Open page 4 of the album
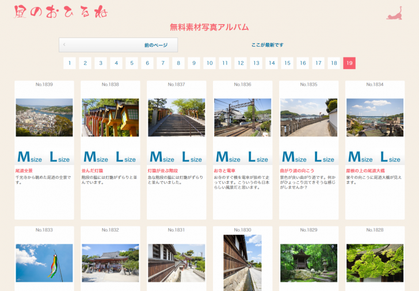The height and width of the screenshot is (291, 419). tap(116, 63)
